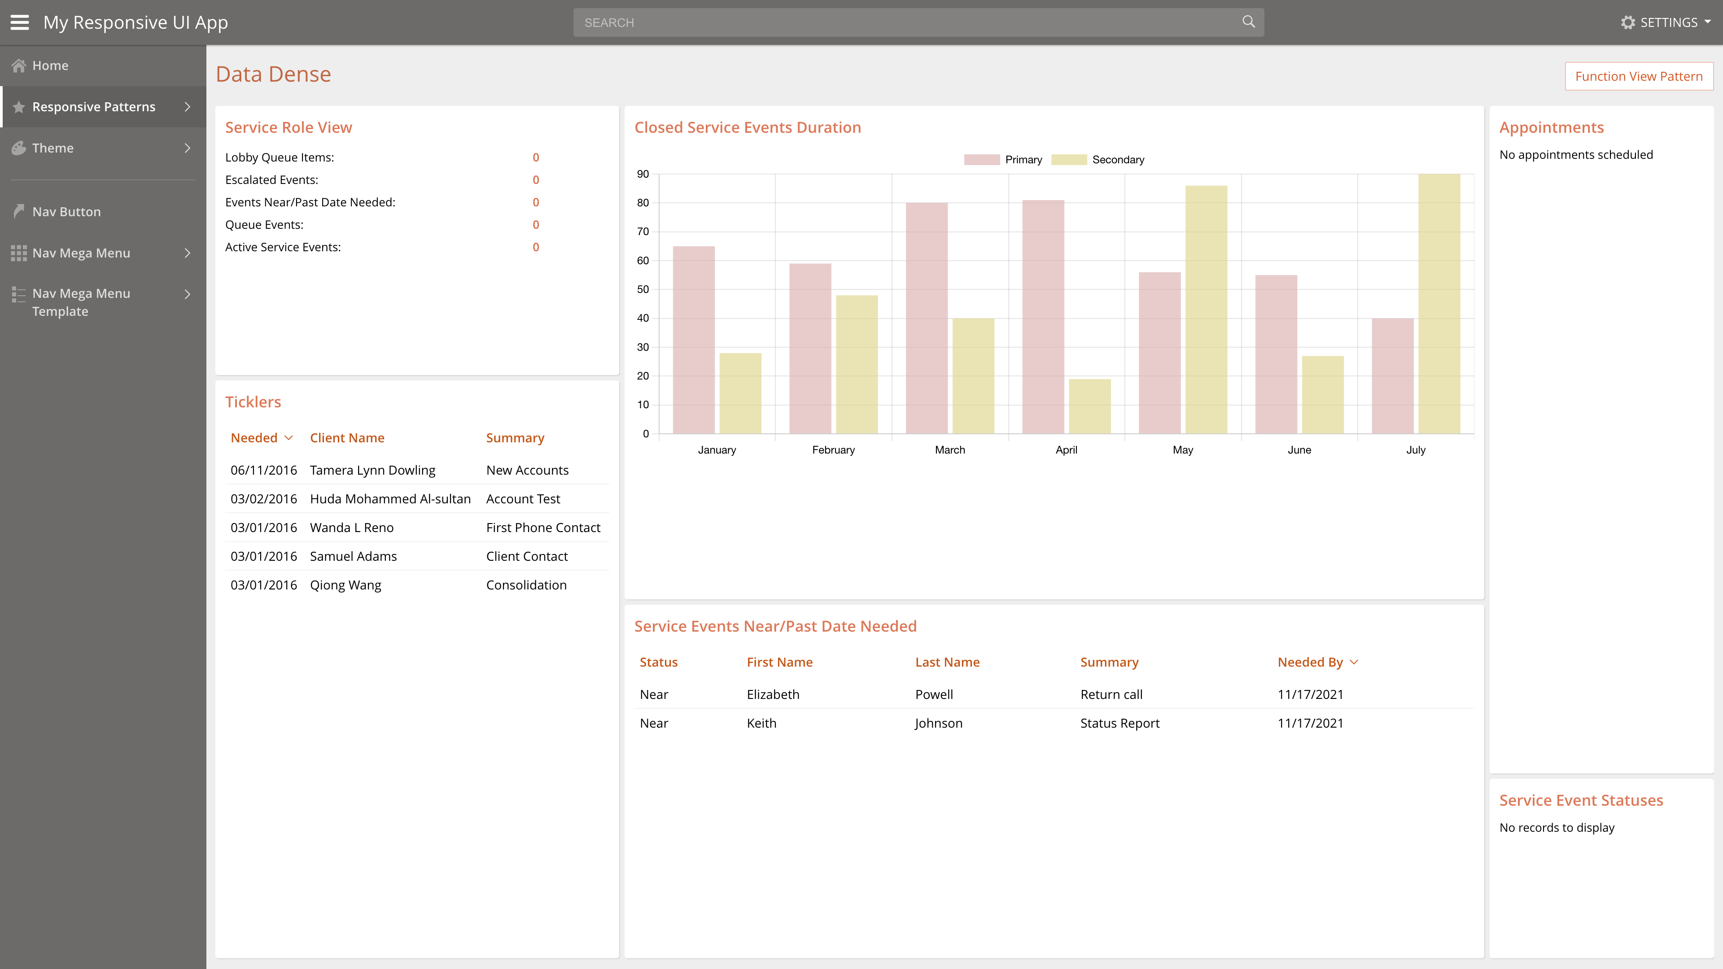This screenshot has height=969, width=1723.
Task: Click the Settings gear icon
Action: [x=1627, y=23]
